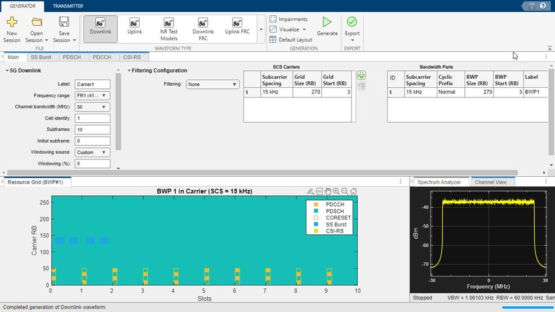Screen dimensions: 555x312
Task: Click the zoom in tool on the plot
Action: [x=336, y=191]
